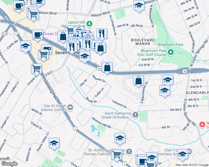Select the 5th Rd N street label
The image size is (209, 167).
(136, 26)
